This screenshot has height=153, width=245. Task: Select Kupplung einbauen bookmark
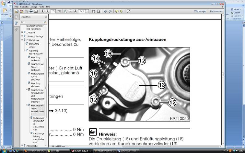point(35,85)
